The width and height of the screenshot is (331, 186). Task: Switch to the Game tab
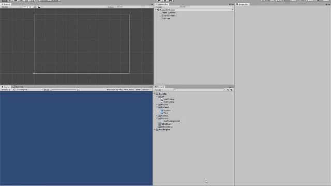click(x=6, y=87)
